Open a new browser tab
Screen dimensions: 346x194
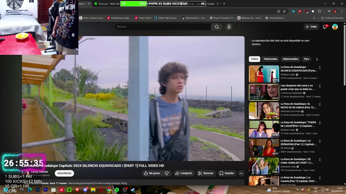[x=224, y=4]
